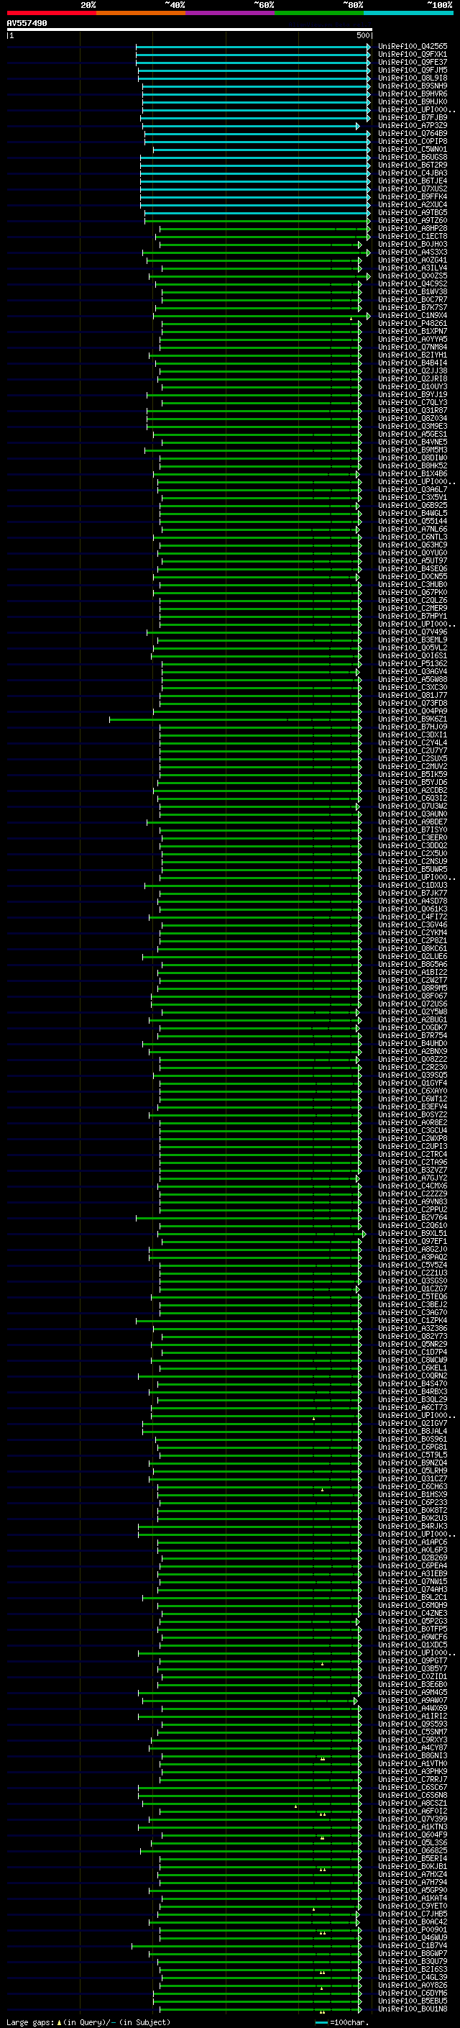Screen dimensions: 460x2028
Task: Select UniRef100_A2XUC4 label
Action: coord(412,205)
